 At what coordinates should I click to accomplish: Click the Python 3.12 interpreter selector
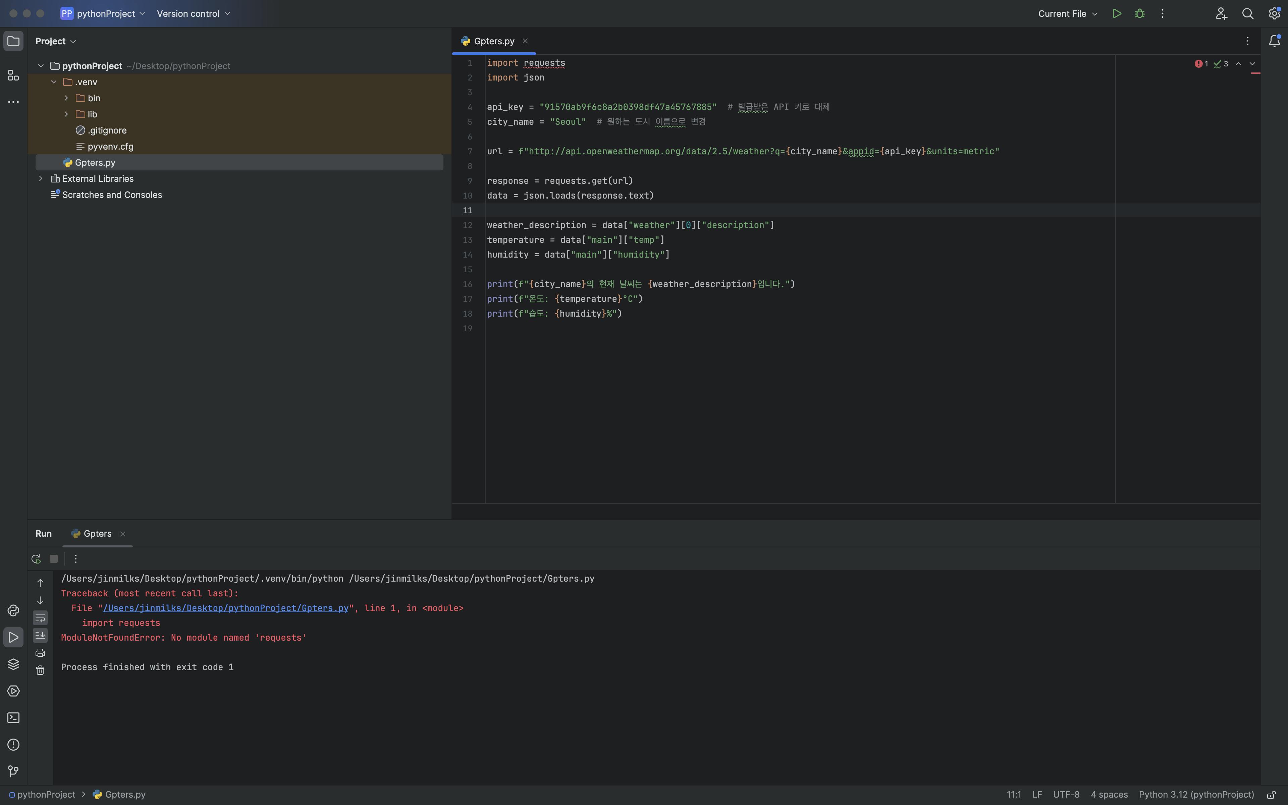[1196, 795]
